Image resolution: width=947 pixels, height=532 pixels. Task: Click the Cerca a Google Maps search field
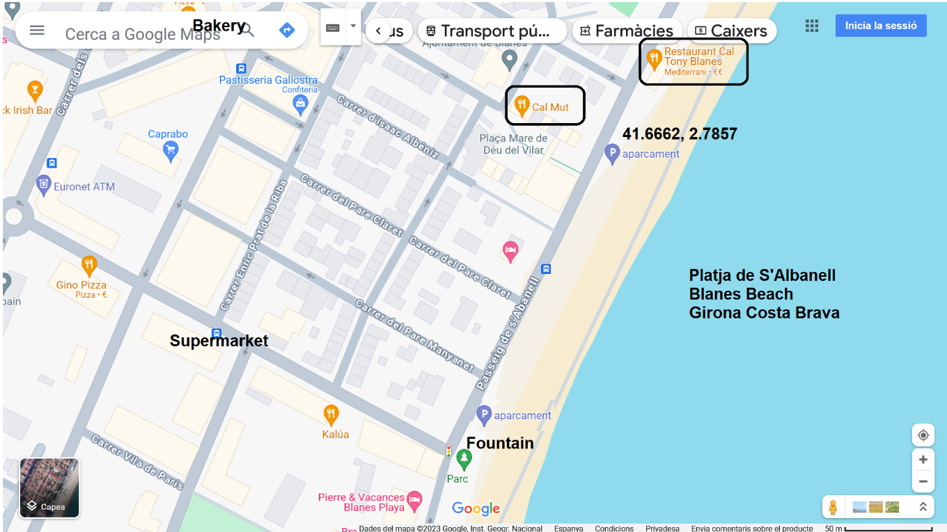tap(143, 34)
